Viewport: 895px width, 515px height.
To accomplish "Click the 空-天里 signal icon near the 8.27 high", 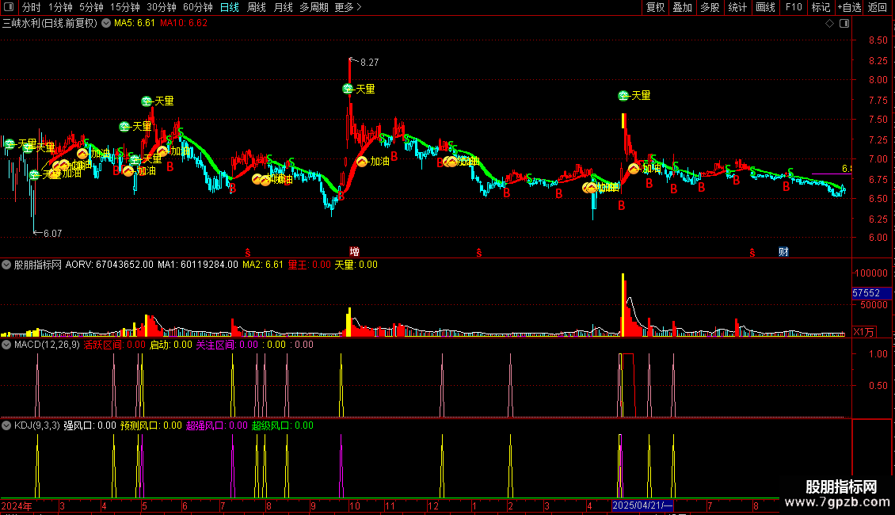I will pyautogui.click(x=348, y=89).
